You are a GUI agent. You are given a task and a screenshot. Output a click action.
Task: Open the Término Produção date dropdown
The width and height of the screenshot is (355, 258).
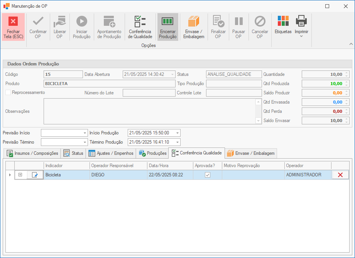tap(177, 142)
